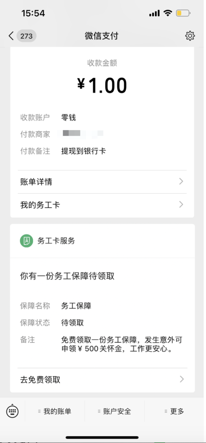Switch to keyboard input icon
The image size is (206, 443).
[x=12, y=411]
